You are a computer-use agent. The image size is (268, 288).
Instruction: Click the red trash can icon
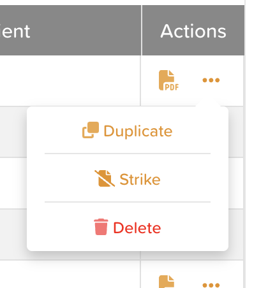pyautogui.click(x=101, y=227)
